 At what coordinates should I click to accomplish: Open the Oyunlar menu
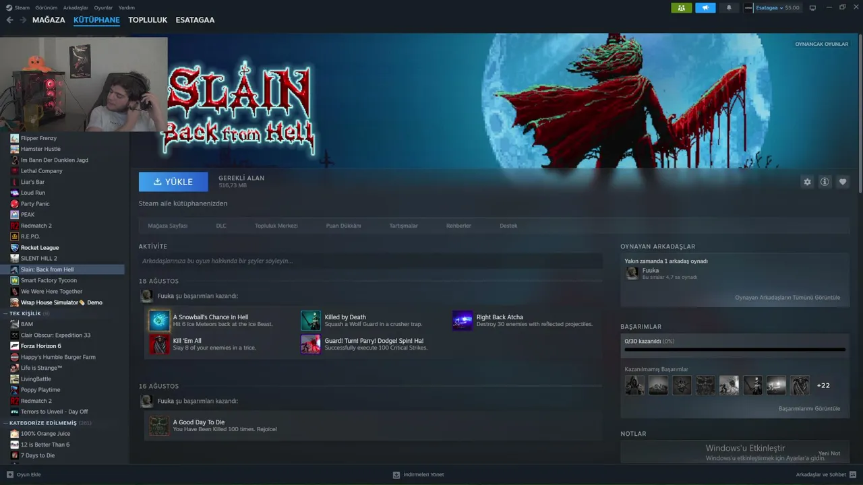point(103,7)
